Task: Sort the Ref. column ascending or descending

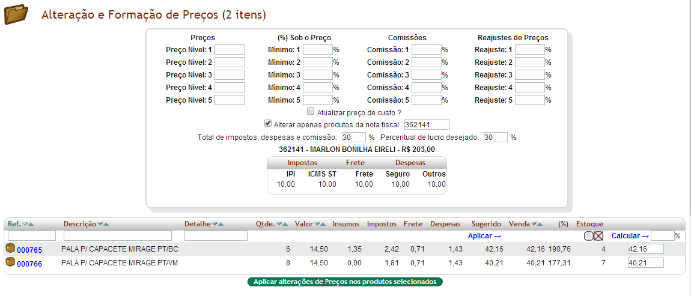Action: click(x=28, y=224)
